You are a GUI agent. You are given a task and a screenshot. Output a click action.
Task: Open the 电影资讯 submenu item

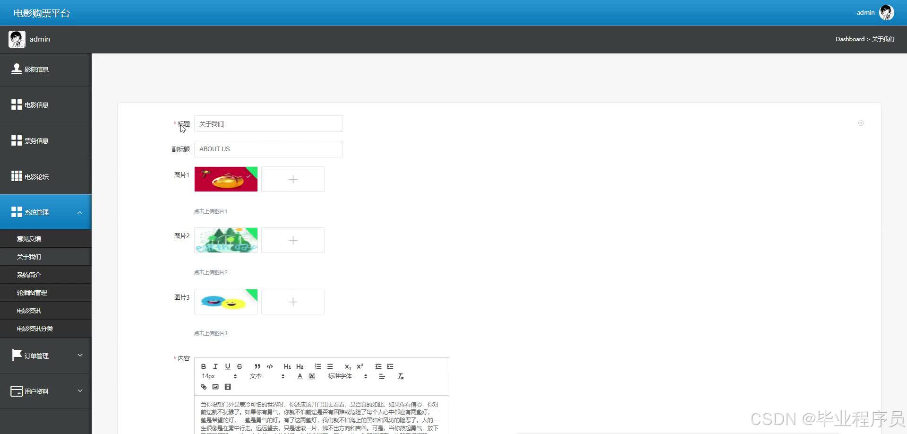click(x=45, y=311)
